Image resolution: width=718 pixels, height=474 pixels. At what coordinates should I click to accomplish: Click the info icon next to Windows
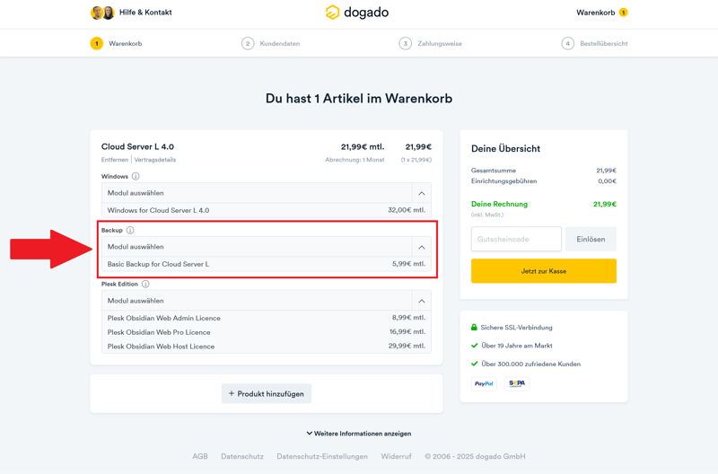click(136, 177)
